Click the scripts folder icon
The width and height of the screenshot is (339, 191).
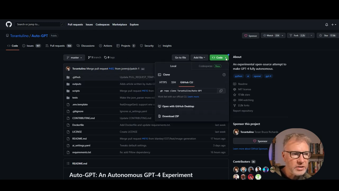(68, 91)
